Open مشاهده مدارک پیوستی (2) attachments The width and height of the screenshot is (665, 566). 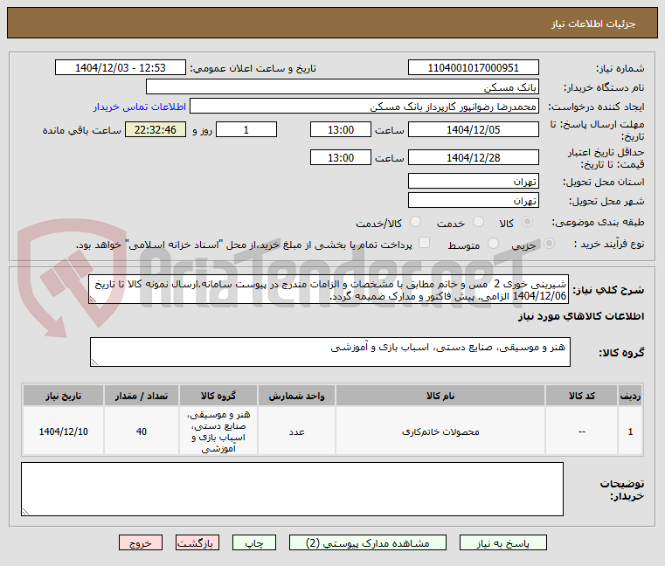coord(368,542)
